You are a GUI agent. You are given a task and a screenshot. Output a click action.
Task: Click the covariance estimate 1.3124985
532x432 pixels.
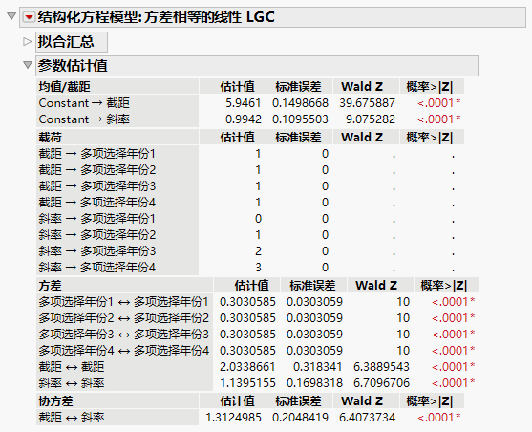point(233,418)
